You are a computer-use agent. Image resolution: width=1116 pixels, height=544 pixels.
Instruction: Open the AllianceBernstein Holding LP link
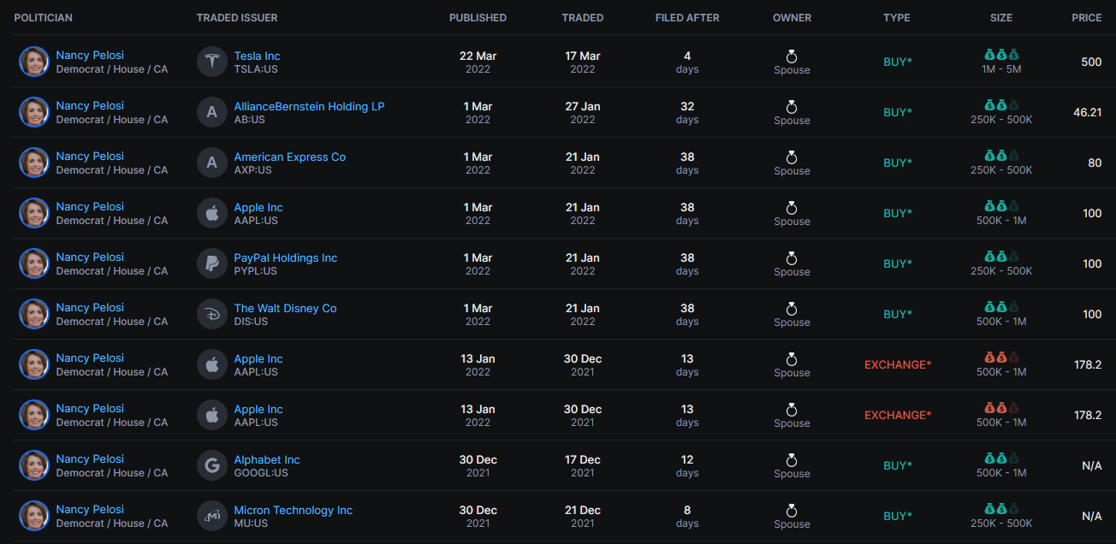309,106
